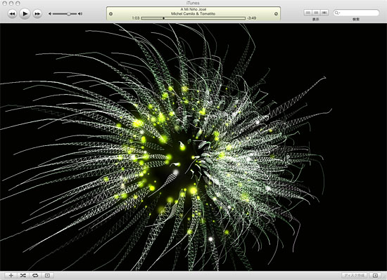Close the iTunes window
Viewport: 387px width, 280px height.
(x=5, y=4)
